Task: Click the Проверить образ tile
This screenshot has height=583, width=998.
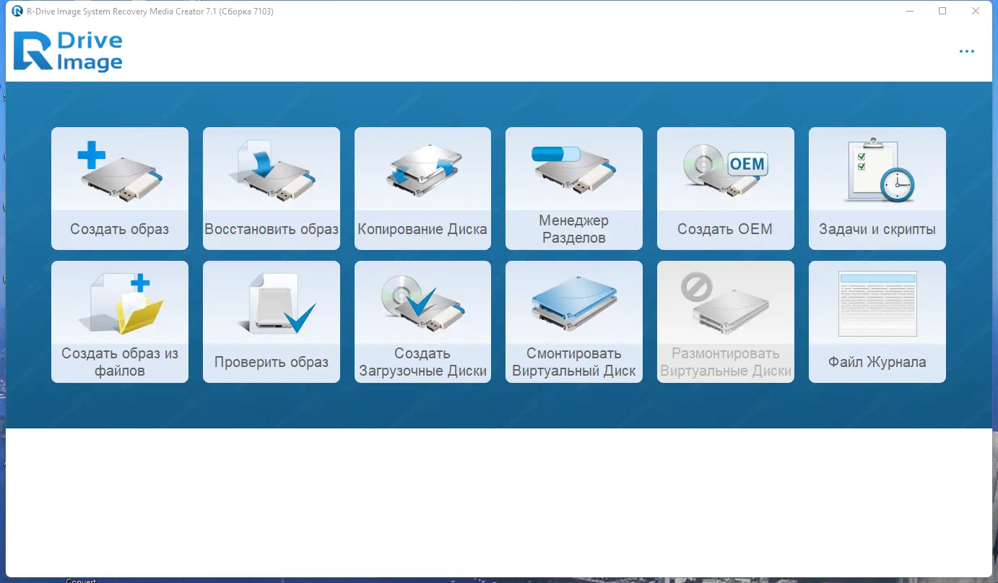Action: point(272,321)
